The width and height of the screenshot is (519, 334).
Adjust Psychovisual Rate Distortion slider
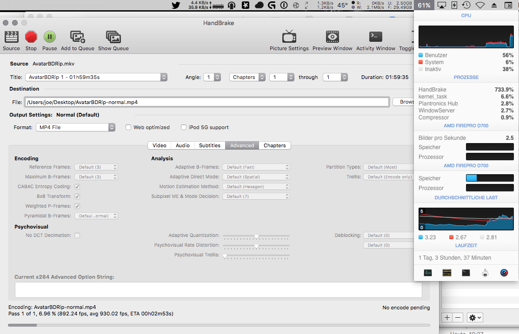(256, 246)
